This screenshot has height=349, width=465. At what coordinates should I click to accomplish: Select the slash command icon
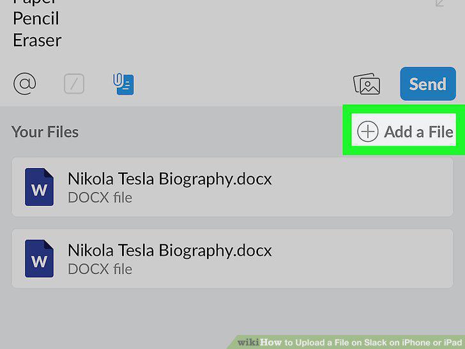74,84
